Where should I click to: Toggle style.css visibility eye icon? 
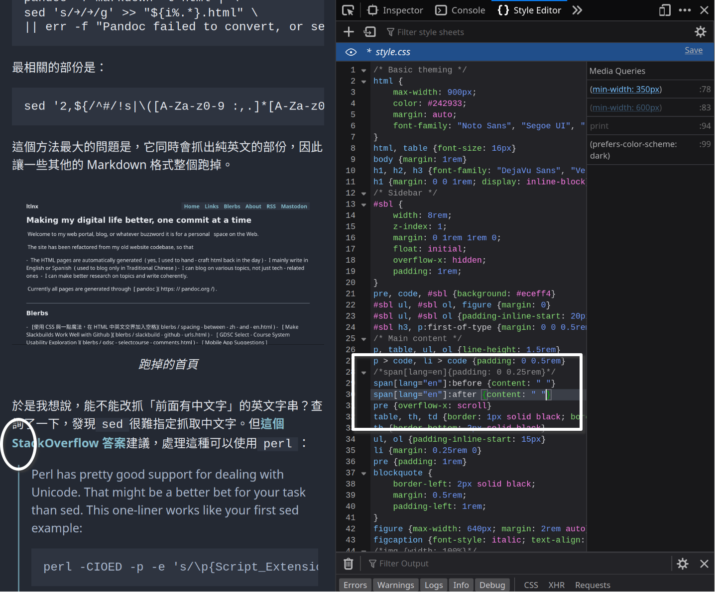pos(351,52)
